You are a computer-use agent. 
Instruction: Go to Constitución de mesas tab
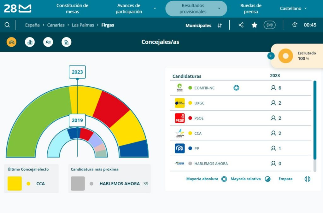point(72,9)
